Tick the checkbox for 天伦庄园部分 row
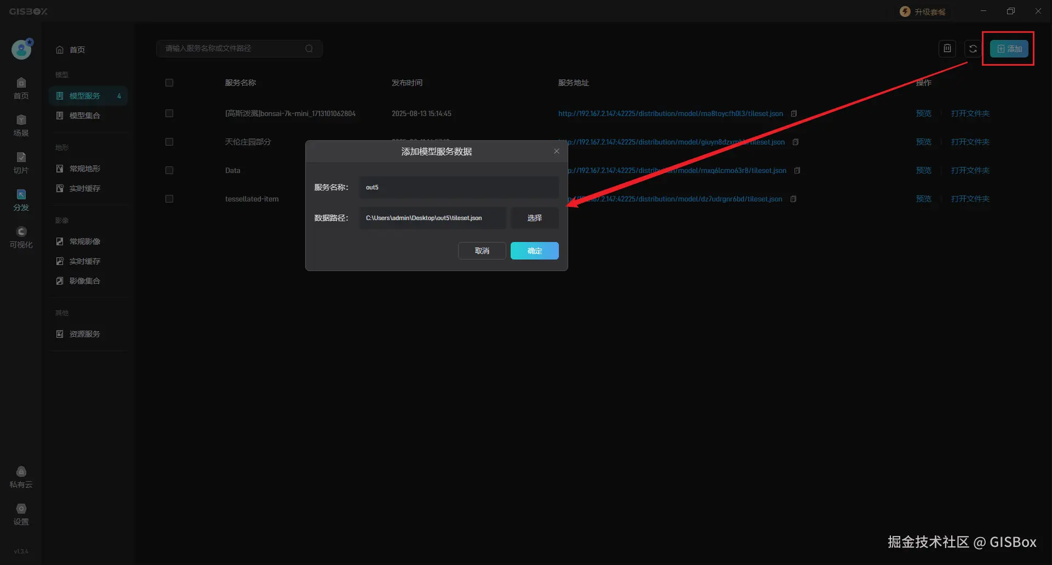Screen dimensions: 1052x565 pos(169,142)
